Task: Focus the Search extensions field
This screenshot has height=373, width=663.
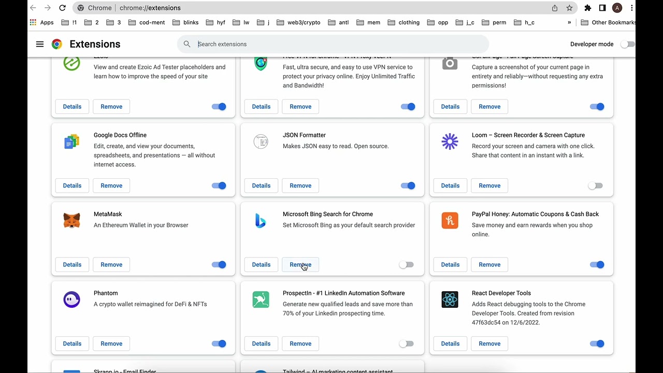Action: 333,44
